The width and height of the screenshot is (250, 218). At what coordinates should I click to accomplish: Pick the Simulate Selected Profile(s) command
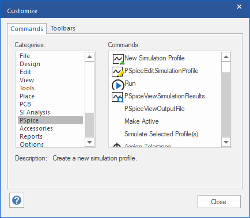(161, 134)
